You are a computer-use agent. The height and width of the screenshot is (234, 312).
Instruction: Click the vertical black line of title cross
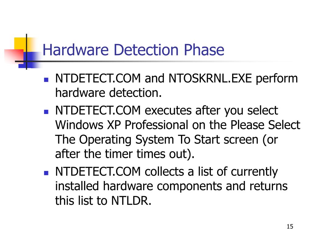point(27,52)
